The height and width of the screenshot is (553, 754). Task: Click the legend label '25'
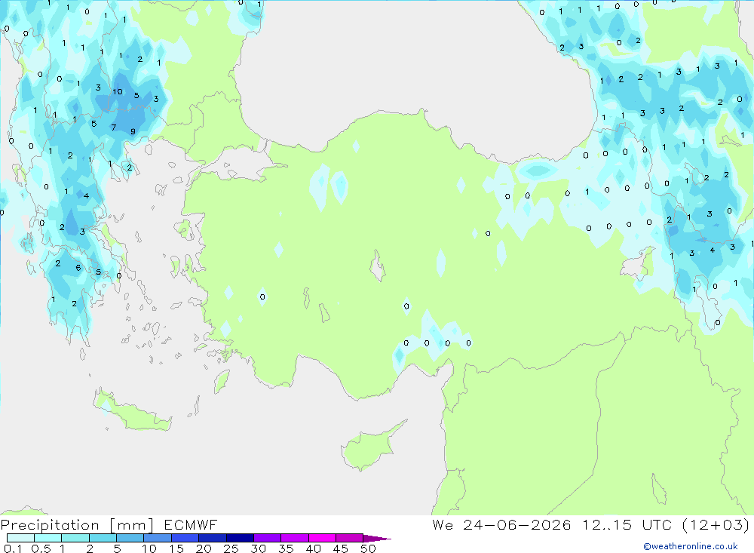coord(231,548)
